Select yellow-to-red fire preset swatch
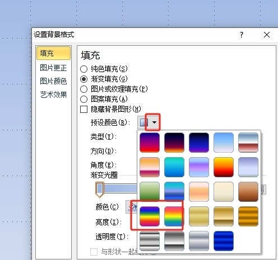Image resolution: width=278 pixels, height=260 pixels. (224, 167)
